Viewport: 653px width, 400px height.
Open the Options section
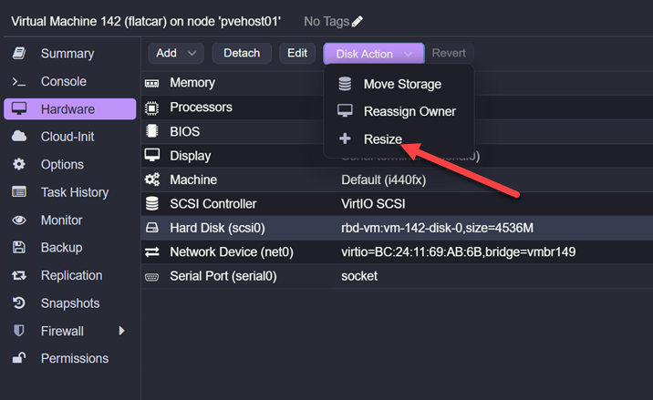pos(62,165)
